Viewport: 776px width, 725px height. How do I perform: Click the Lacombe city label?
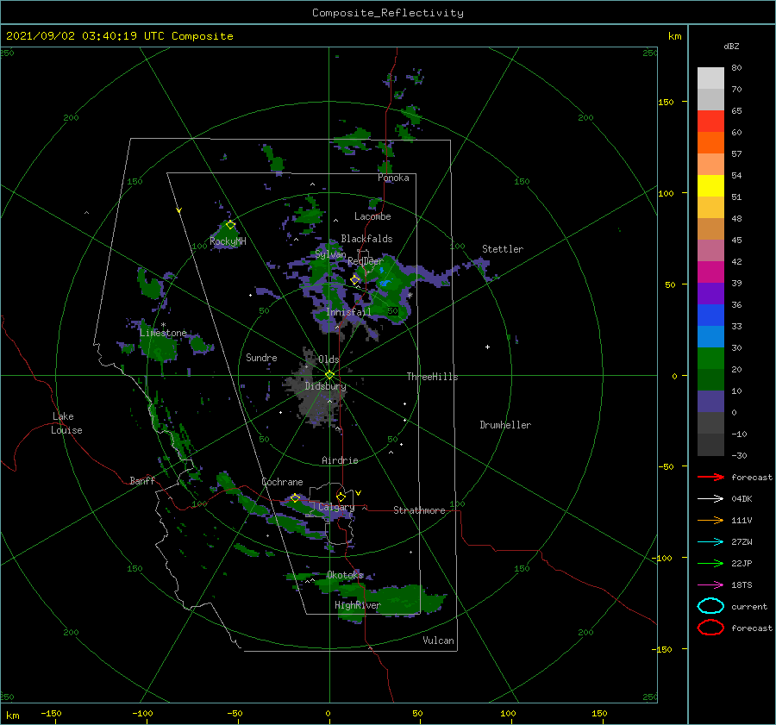pos(372,216)
